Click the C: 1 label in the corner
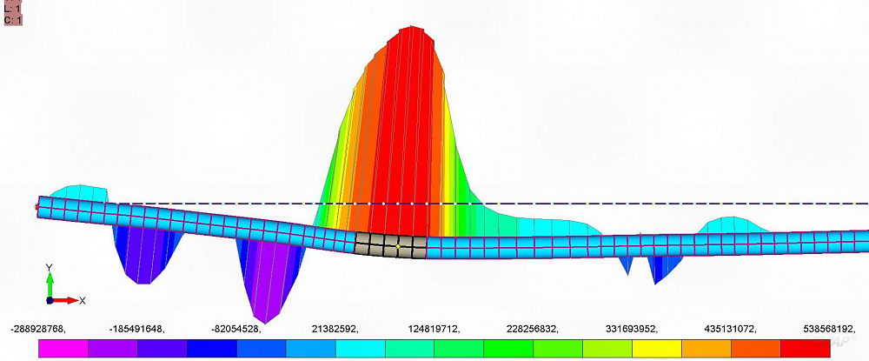The height and width of the screenshot is (361, 869). click(x=13, y=19)
